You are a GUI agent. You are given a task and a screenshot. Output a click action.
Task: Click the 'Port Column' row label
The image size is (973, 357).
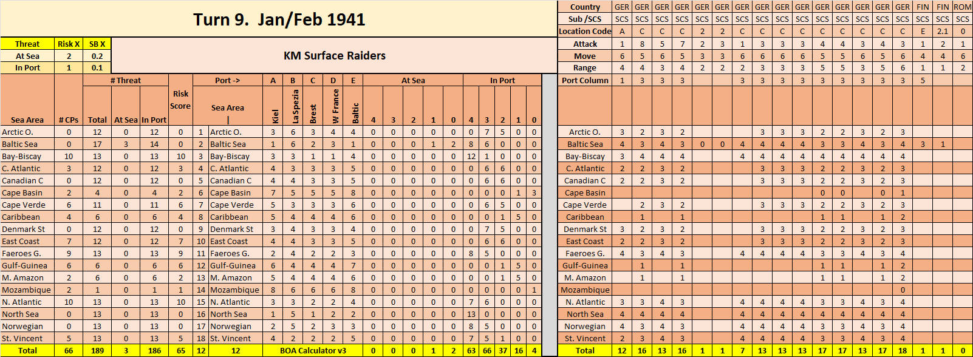click(585, 80)
